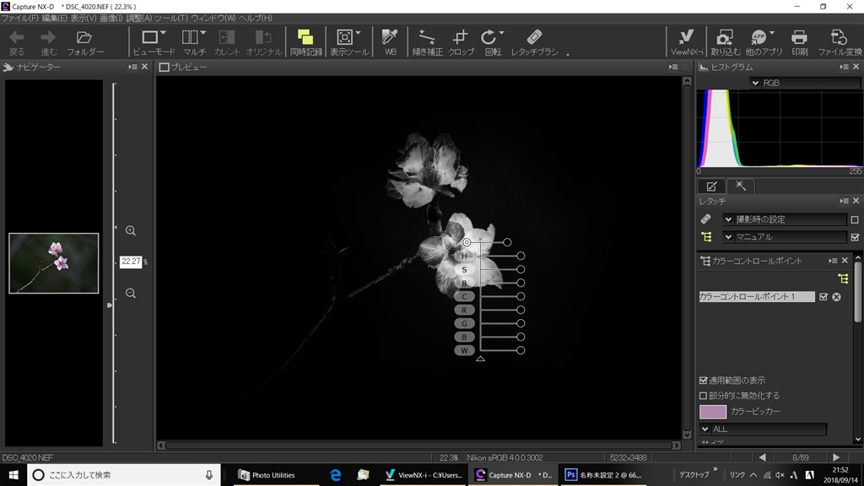The width and height of the screenshot is (864, 486).
Task: Open the 調整(A) menu
Action: point(139,18)
